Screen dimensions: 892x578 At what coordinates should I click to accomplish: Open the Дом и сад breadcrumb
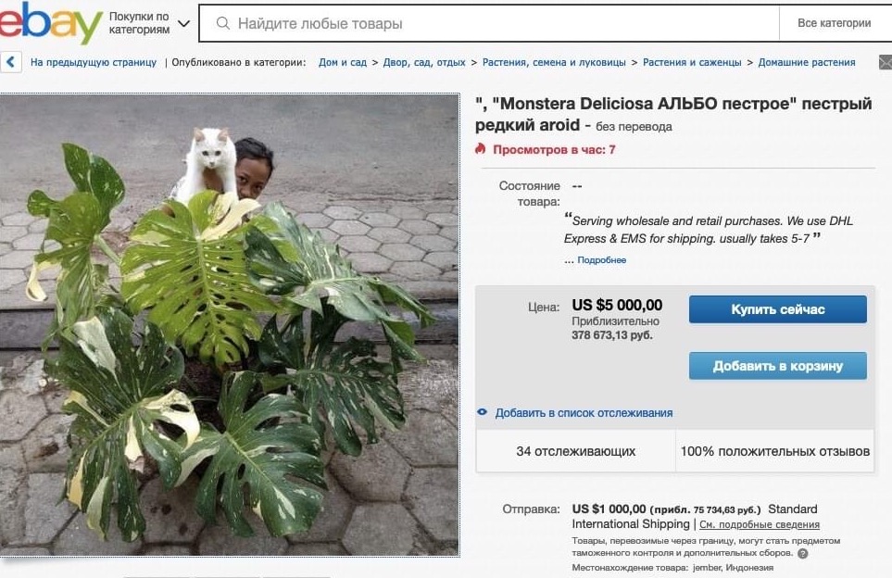[343, 63]
